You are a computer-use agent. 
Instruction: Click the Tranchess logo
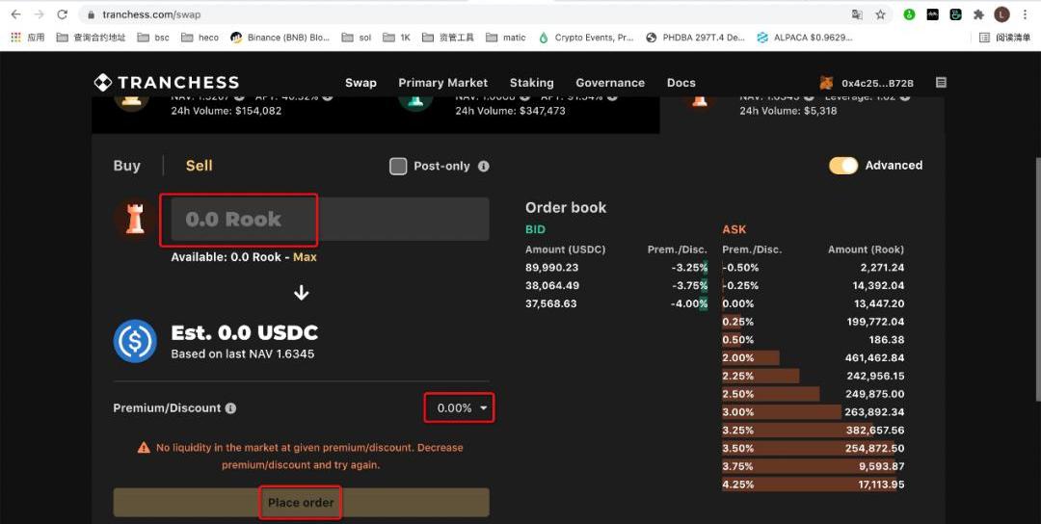[x=166, y=83]
